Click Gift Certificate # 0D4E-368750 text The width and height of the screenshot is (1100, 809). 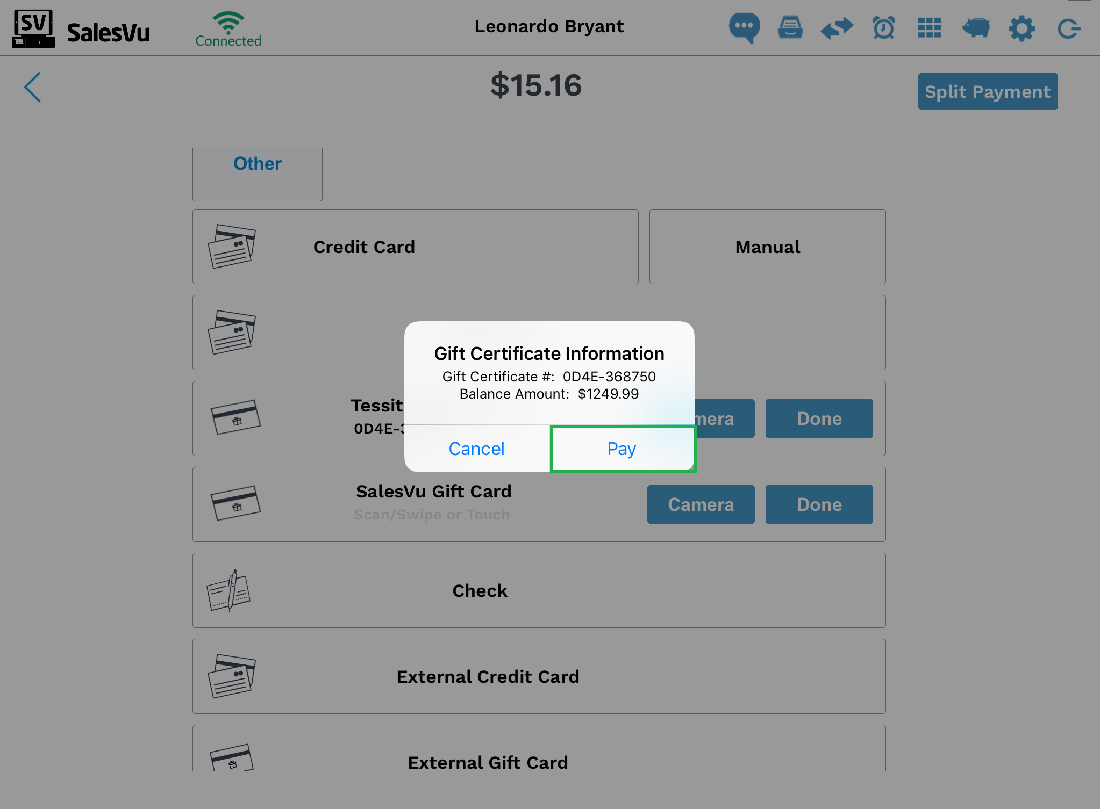click(549, 377)
